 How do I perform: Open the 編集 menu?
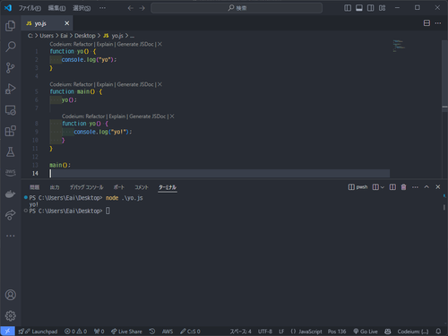[x=56, y=8]
